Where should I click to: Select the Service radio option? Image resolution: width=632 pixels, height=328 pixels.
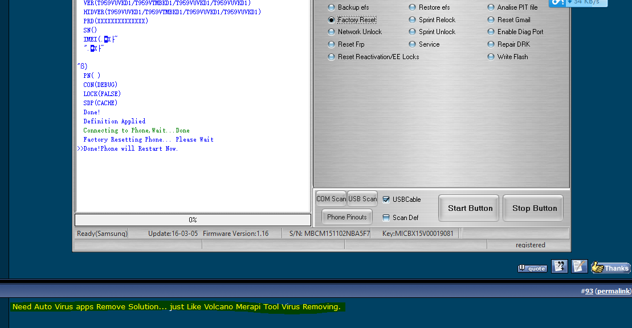coord(412,44)
